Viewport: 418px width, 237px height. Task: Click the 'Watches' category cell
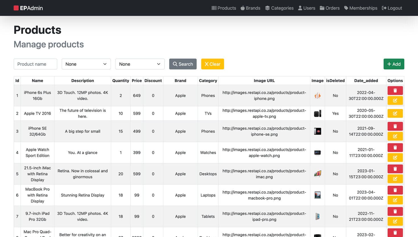tap(208, 153)
